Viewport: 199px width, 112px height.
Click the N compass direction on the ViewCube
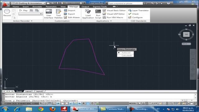pos(186,29)
